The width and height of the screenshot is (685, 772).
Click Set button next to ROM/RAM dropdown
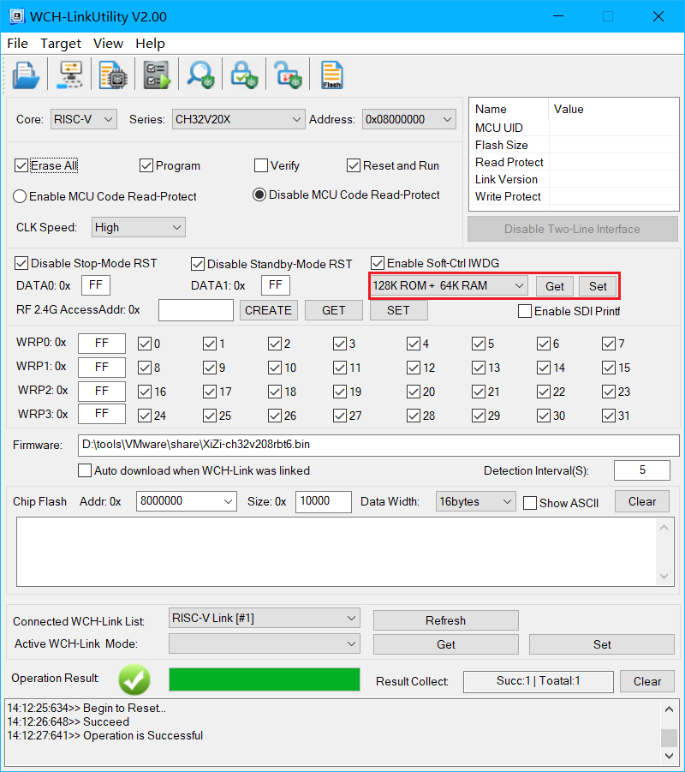(598, 286)
